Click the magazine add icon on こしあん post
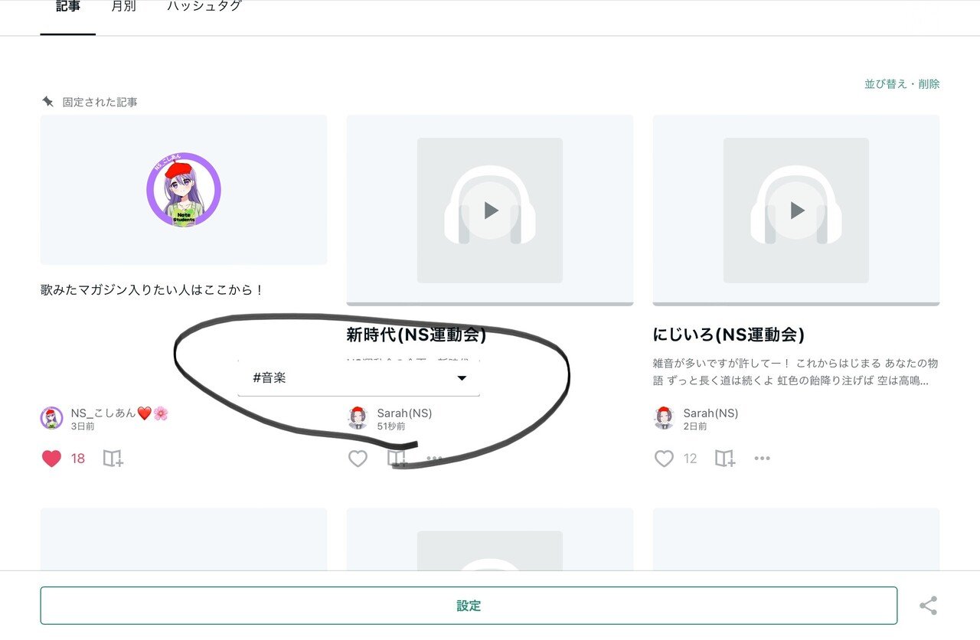The width and height of the screenshot is (980, 640). pos(113,458)
